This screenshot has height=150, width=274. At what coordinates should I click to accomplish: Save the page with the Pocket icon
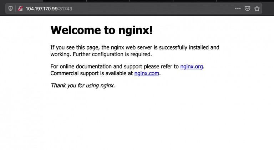click(247, 9)
